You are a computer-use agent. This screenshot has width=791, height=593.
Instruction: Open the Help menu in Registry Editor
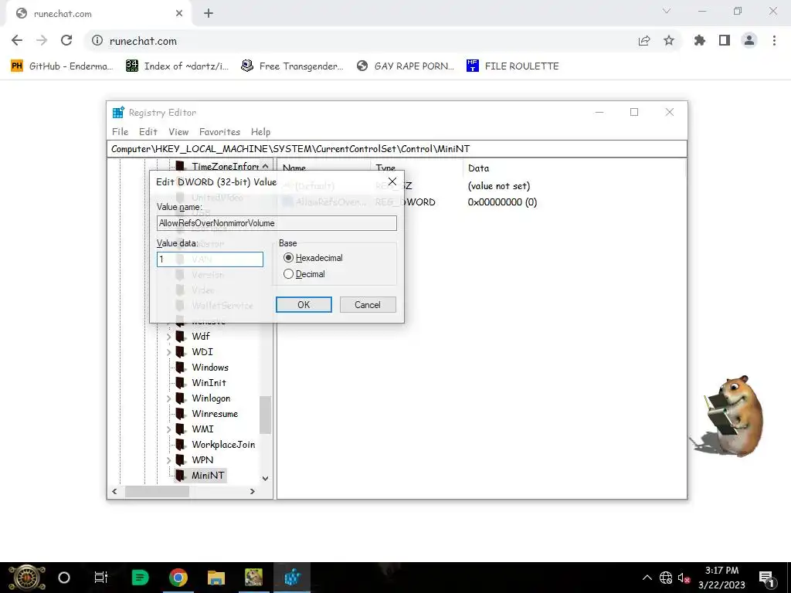click(x=261, y=131)
